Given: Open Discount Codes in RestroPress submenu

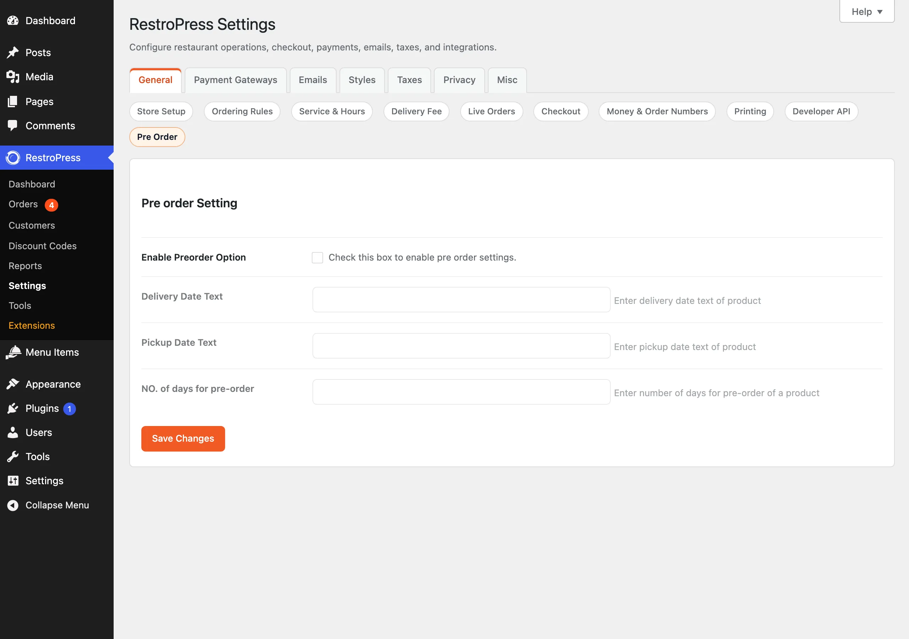Looking at the screenshot, I should (x=43, y=246).
